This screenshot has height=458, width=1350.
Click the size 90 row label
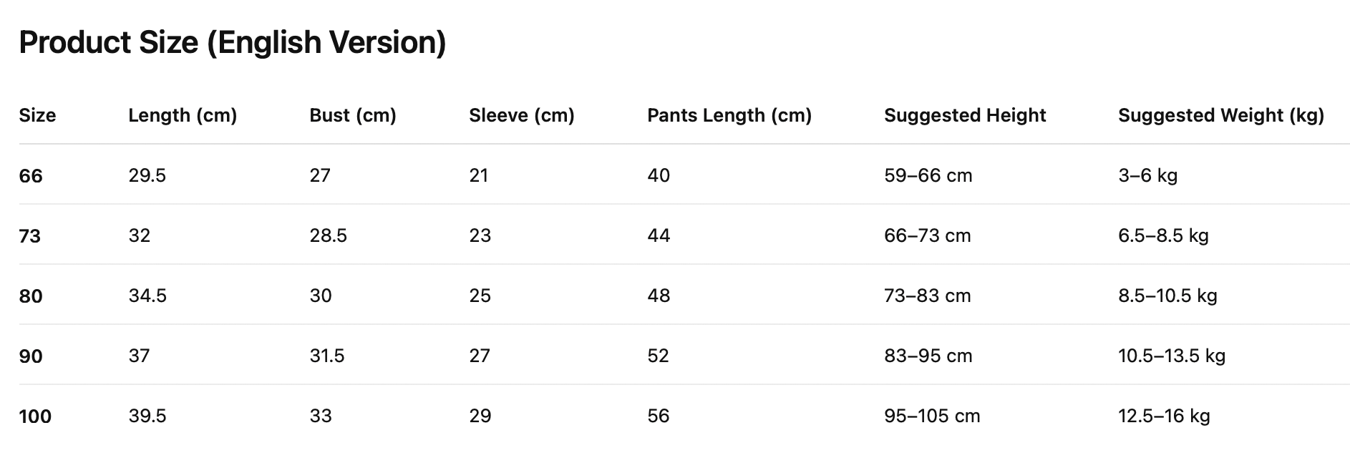click(31, 356)
